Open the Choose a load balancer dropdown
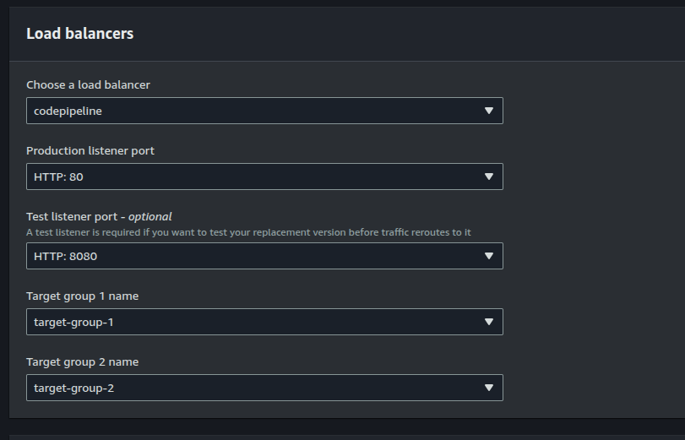This screenshot has height=440, width=685. [x=264, y=111]
